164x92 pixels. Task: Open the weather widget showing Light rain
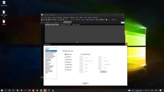click(x=135, y=90)
